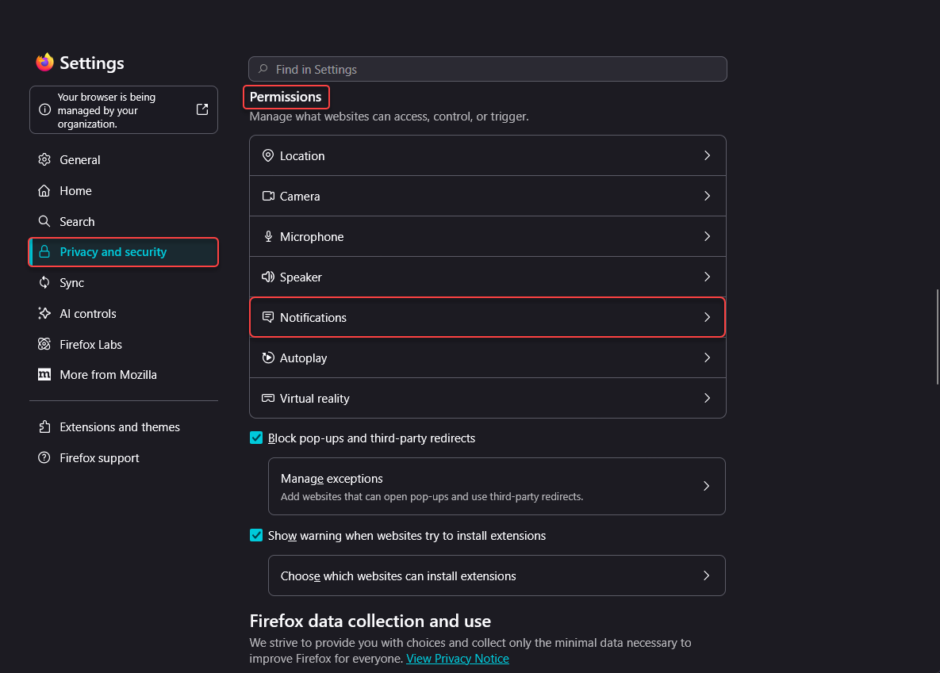Select Privacy and security section

pyautogui.click(x=124, y=252)
